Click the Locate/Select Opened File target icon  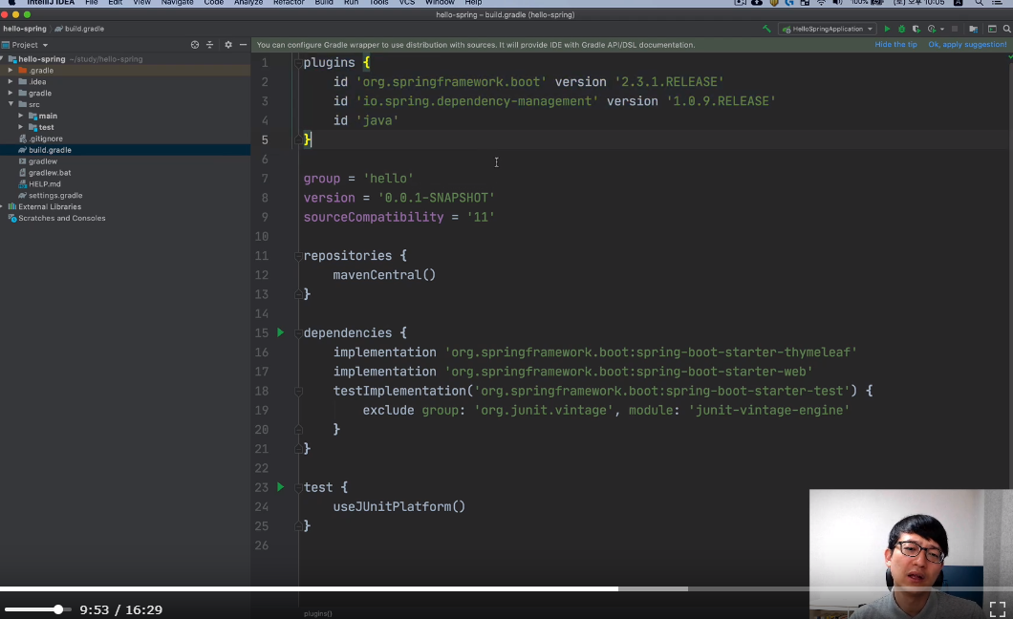click(x=195, y=45)
